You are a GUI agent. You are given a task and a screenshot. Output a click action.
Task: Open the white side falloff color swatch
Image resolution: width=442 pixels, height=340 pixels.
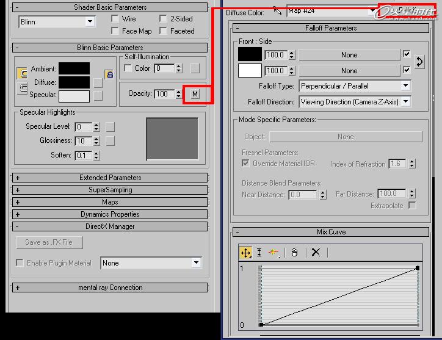[x=250, y=70]
